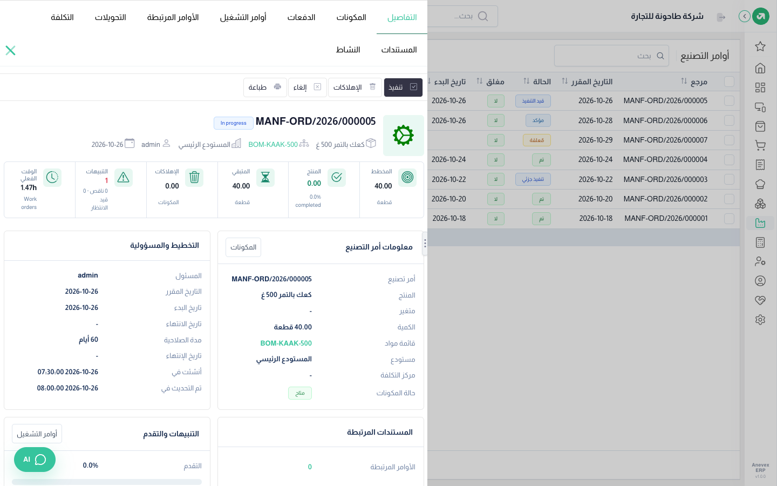Click the alerts warning triangle icon
777x486 pixels.
click(x=124, y=177)
